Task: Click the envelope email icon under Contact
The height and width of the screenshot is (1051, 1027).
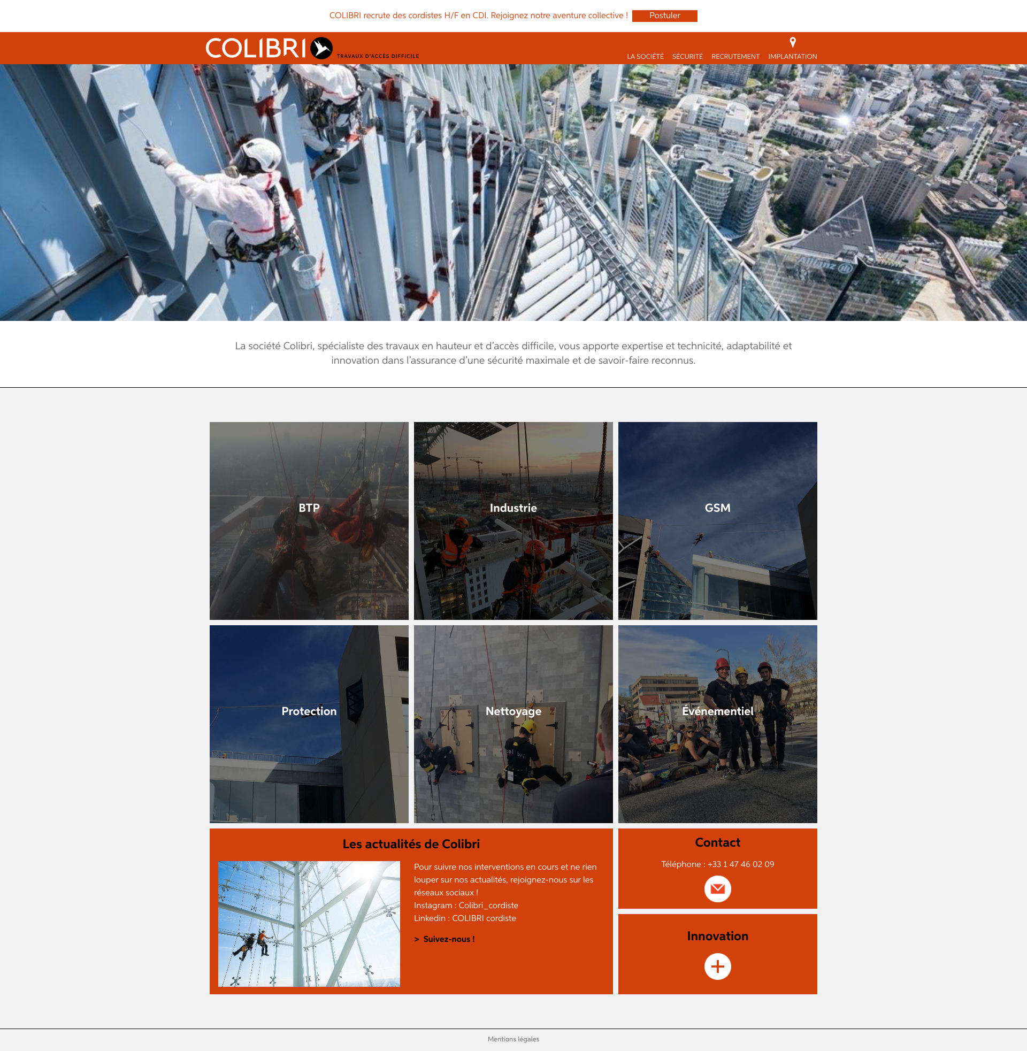Action: point(717,889)
